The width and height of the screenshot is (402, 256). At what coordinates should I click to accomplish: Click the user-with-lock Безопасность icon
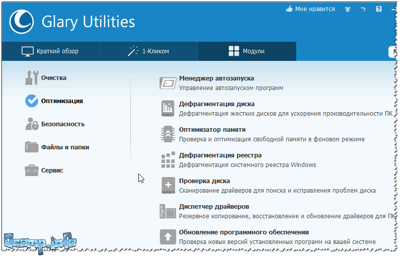point(32,124)
